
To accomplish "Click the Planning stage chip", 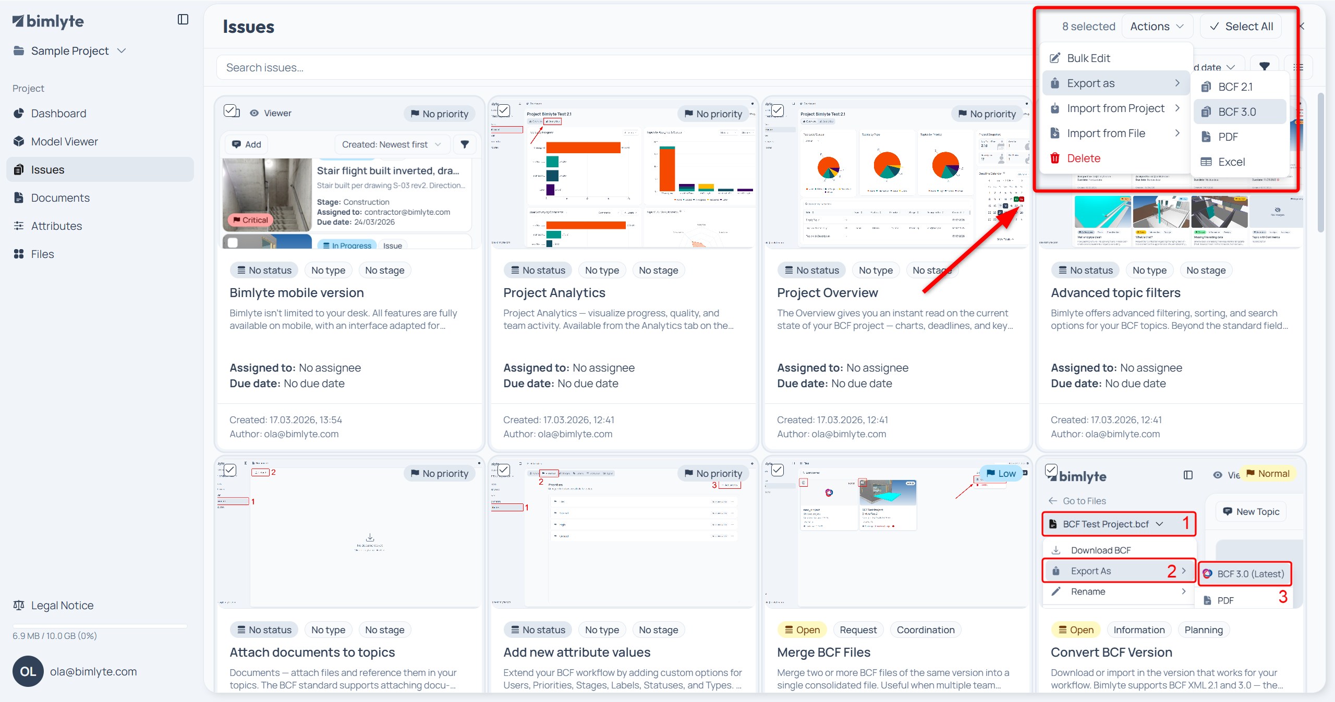I will click(x=1204, y=630).
